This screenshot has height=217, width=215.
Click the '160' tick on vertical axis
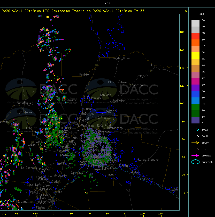[x=182, y=50]
